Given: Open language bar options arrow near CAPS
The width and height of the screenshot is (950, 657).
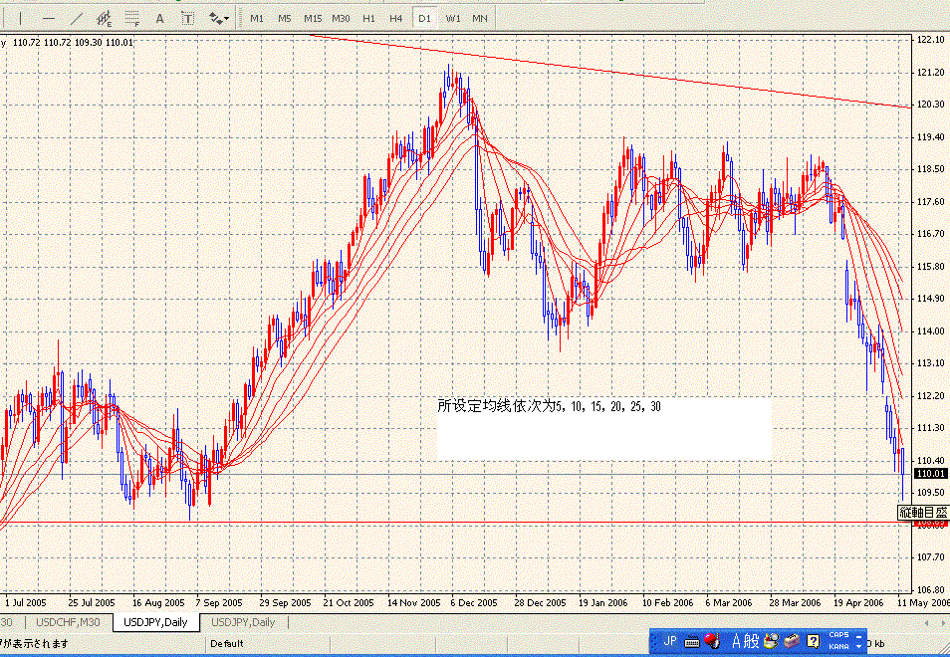Looking at the screenshot, I should [x=860, y=646].
